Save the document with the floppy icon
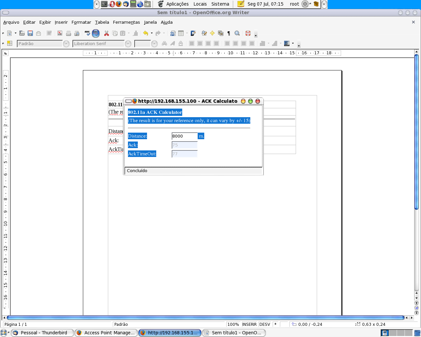Screen dimensions: 421x337 [x=30, y=33]
